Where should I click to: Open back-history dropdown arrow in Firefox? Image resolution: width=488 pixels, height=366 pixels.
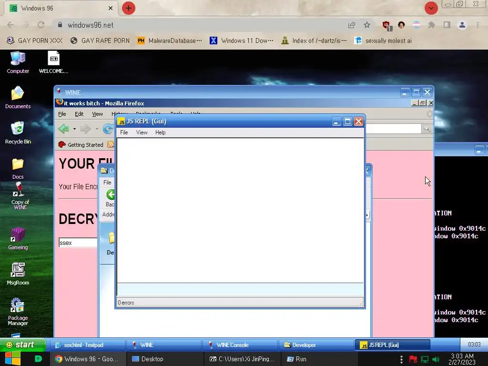74,129
